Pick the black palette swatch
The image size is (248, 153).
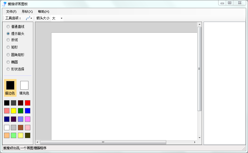(7, 103)
